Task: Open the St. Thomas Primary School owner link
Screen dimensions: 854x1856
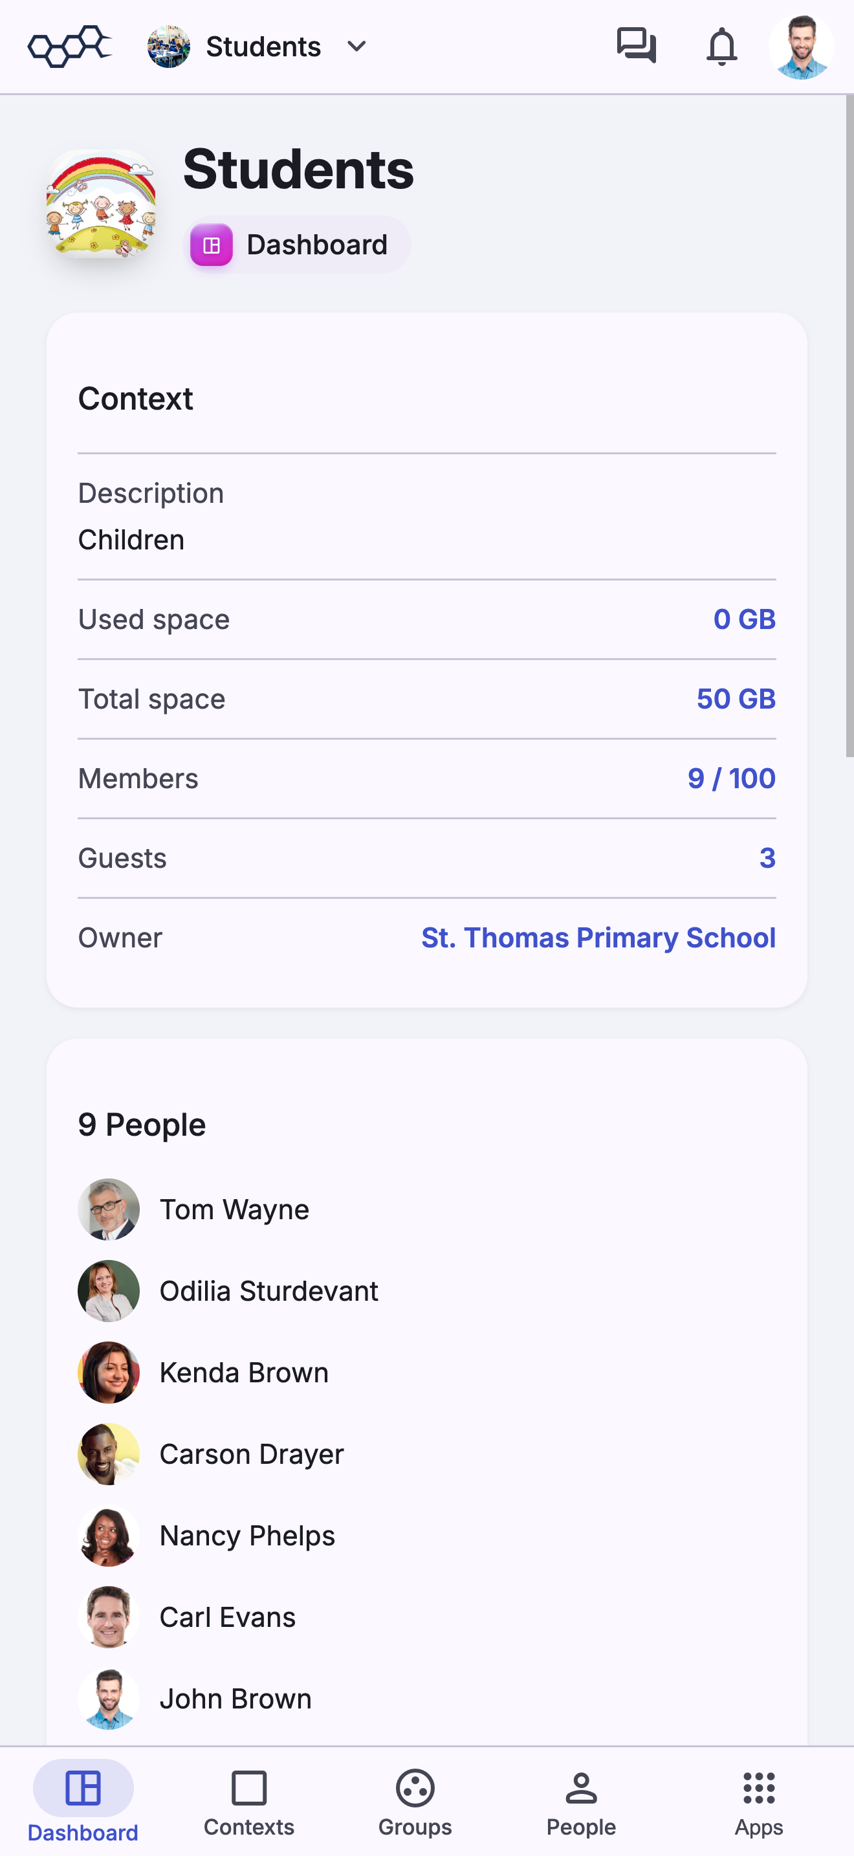Action: tap(598, 937)
